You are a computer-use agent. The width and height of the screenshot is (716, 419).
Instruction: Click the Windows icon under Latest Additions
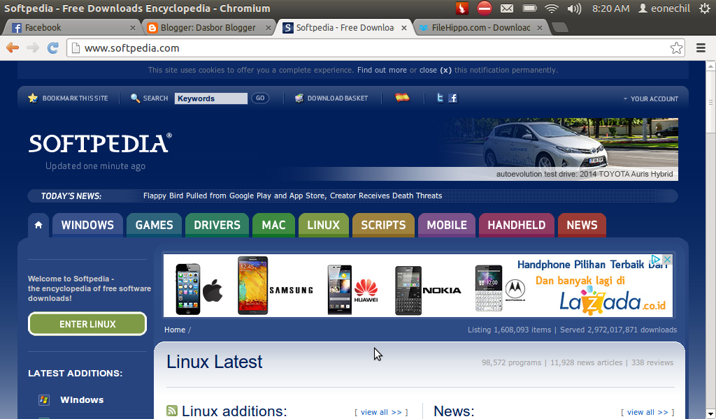pyautogui.click(x=43, y=399)
